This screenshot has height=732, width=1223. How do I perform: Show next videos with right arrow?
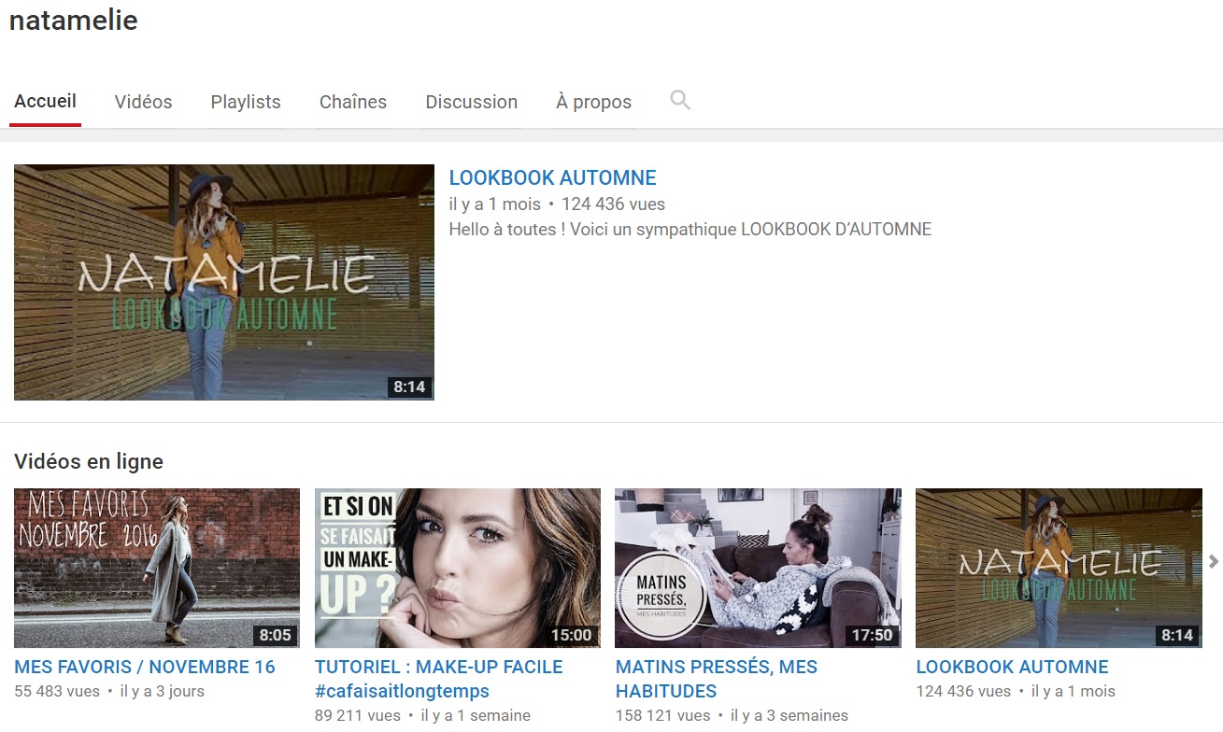[x=1214, y=561]
